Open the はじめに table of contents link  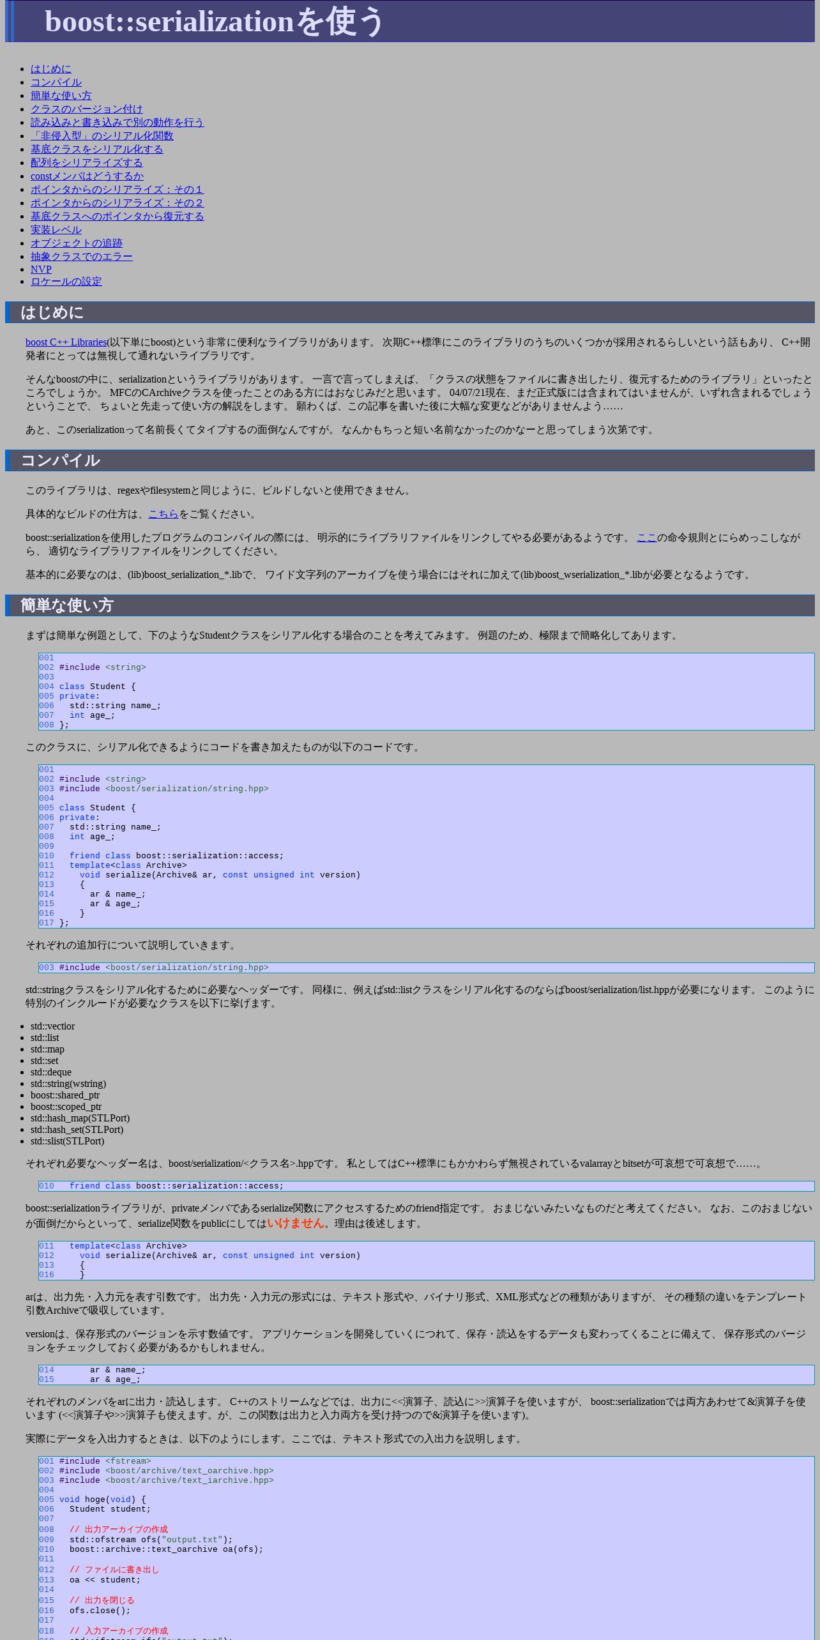[51, 69]
